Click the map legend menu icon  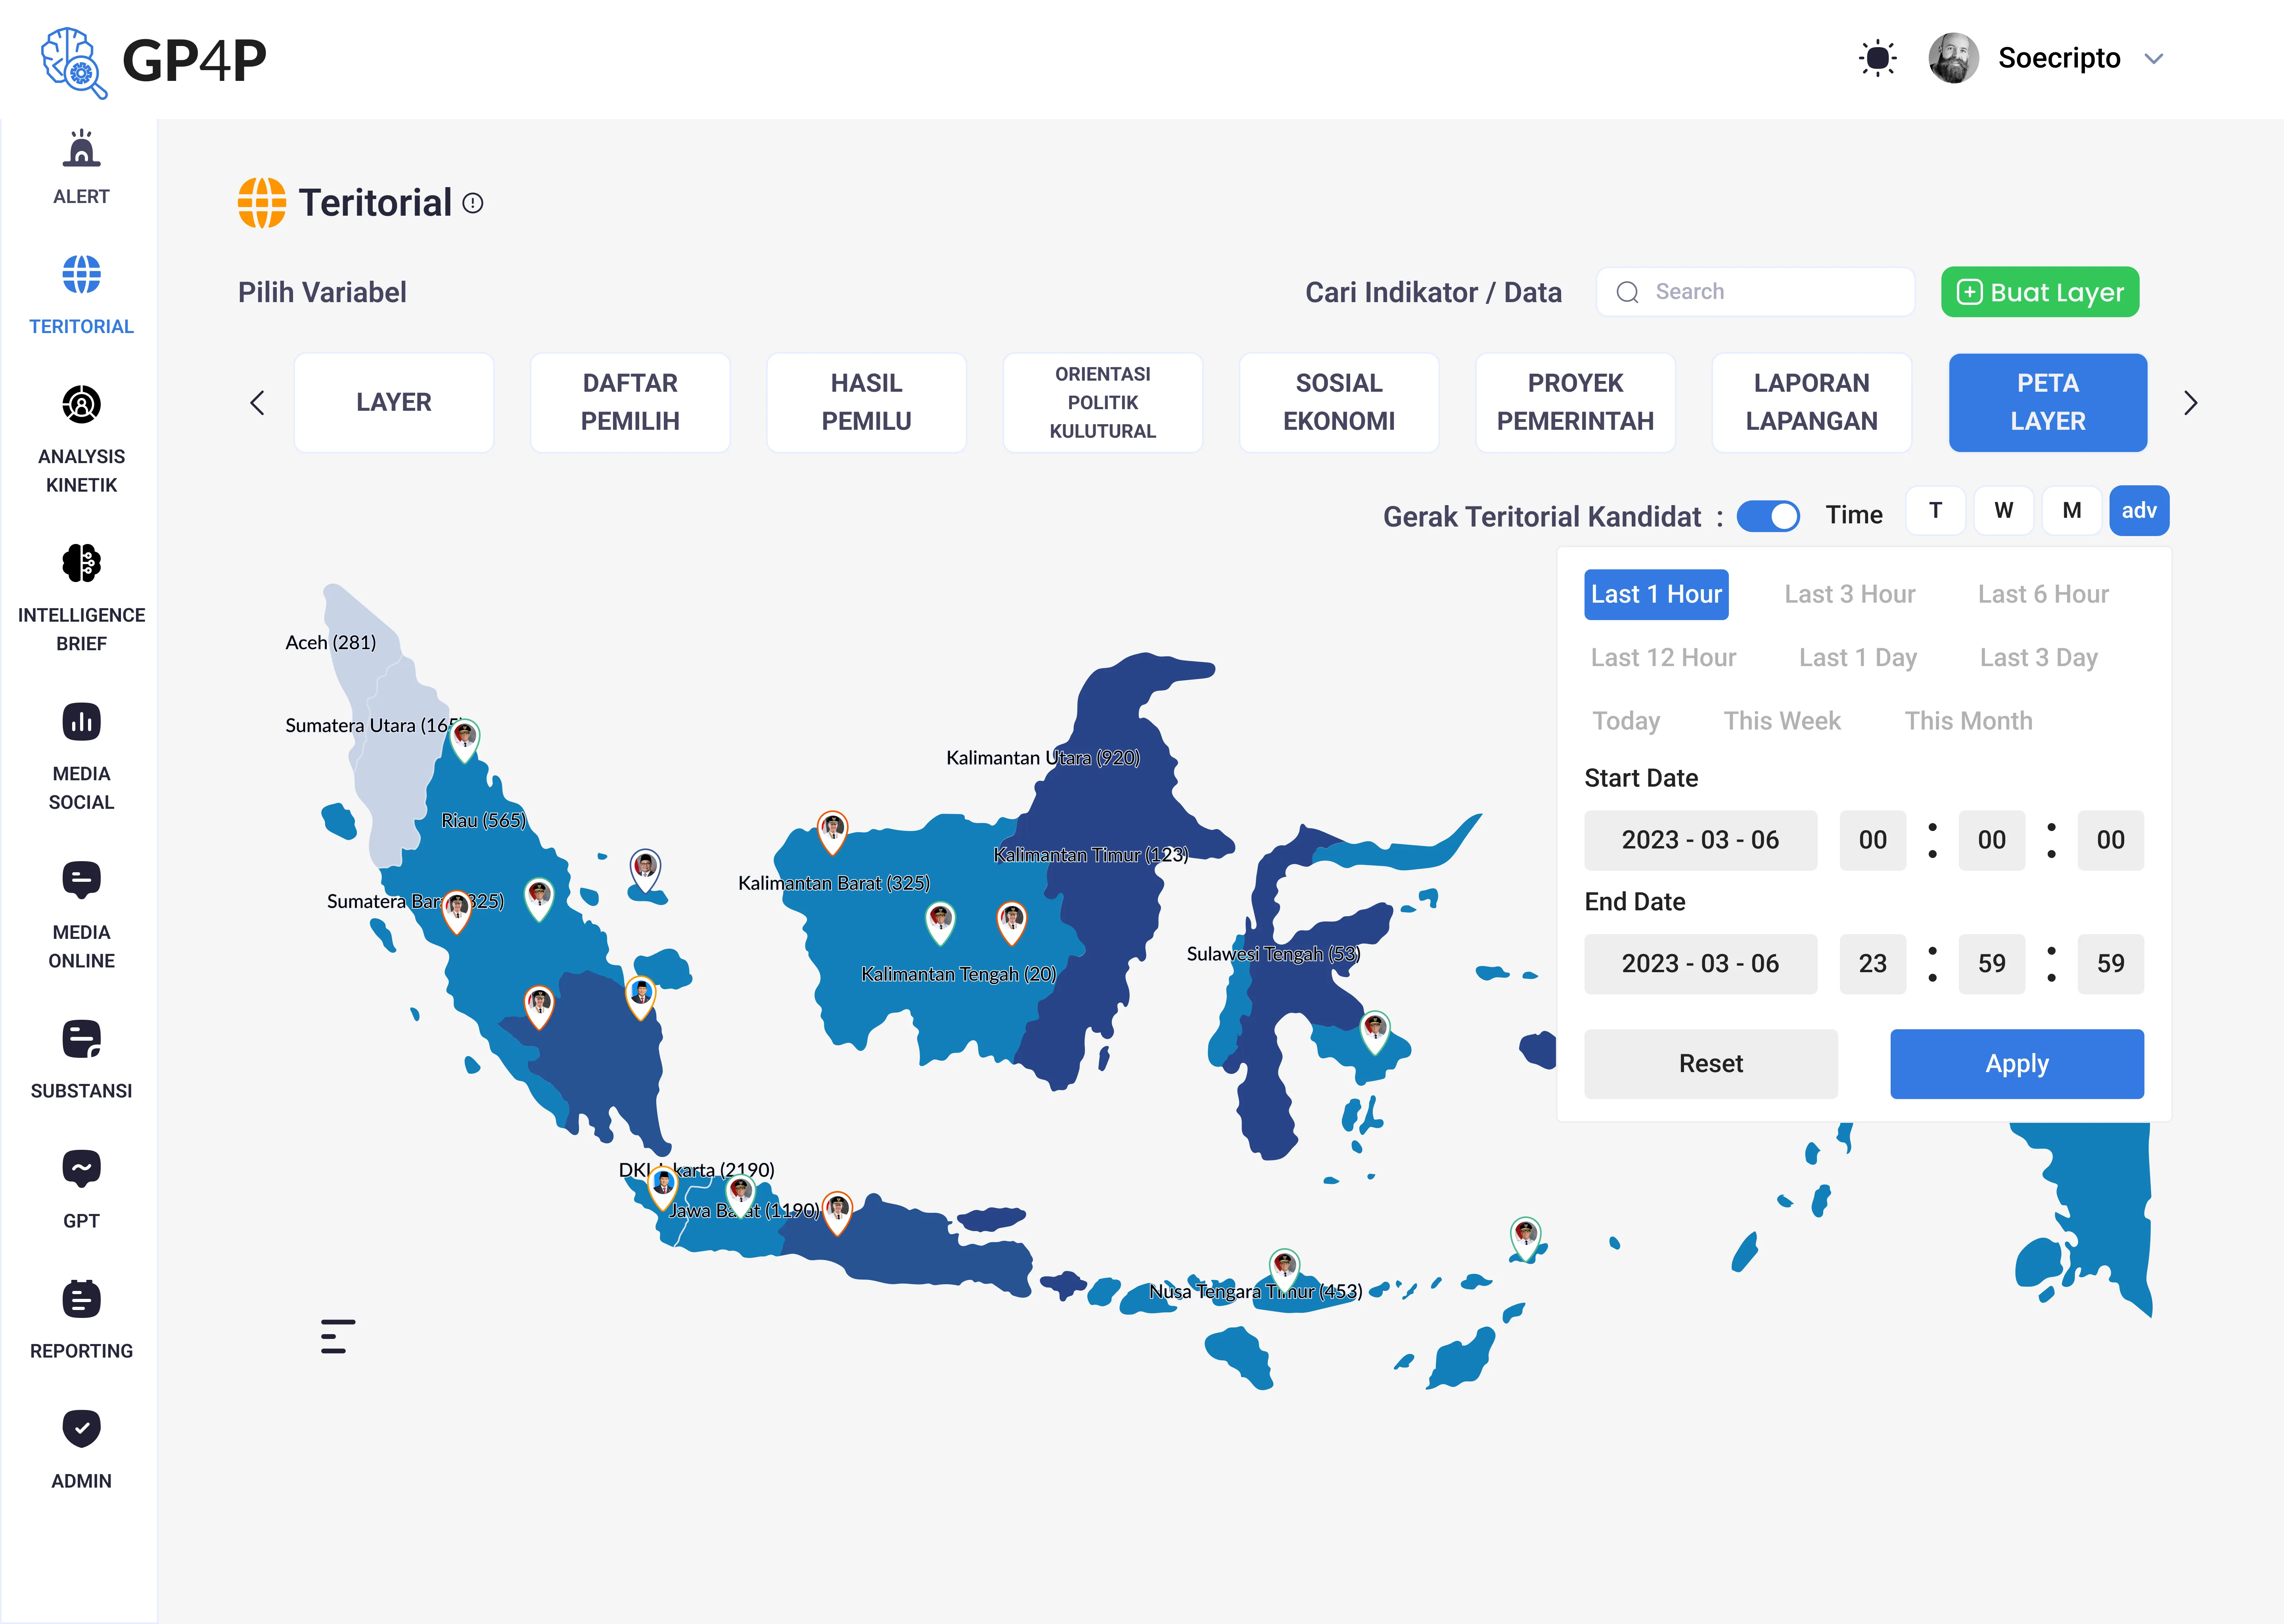coord(338,1336)
